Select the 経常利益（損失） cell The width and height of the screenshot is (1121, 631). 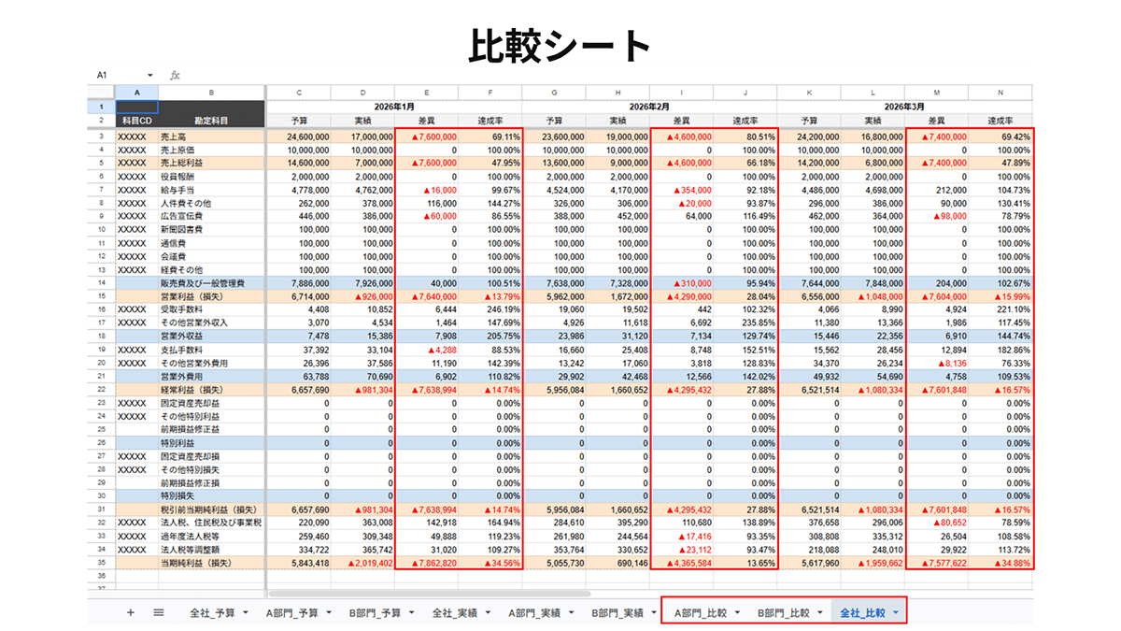211,388
